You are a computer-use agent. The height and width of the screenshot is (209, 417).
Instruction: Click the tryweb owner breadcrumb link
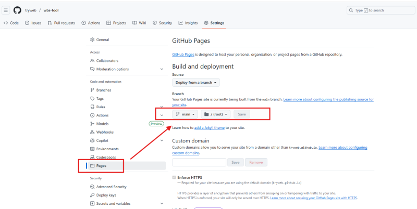(31, 10)
